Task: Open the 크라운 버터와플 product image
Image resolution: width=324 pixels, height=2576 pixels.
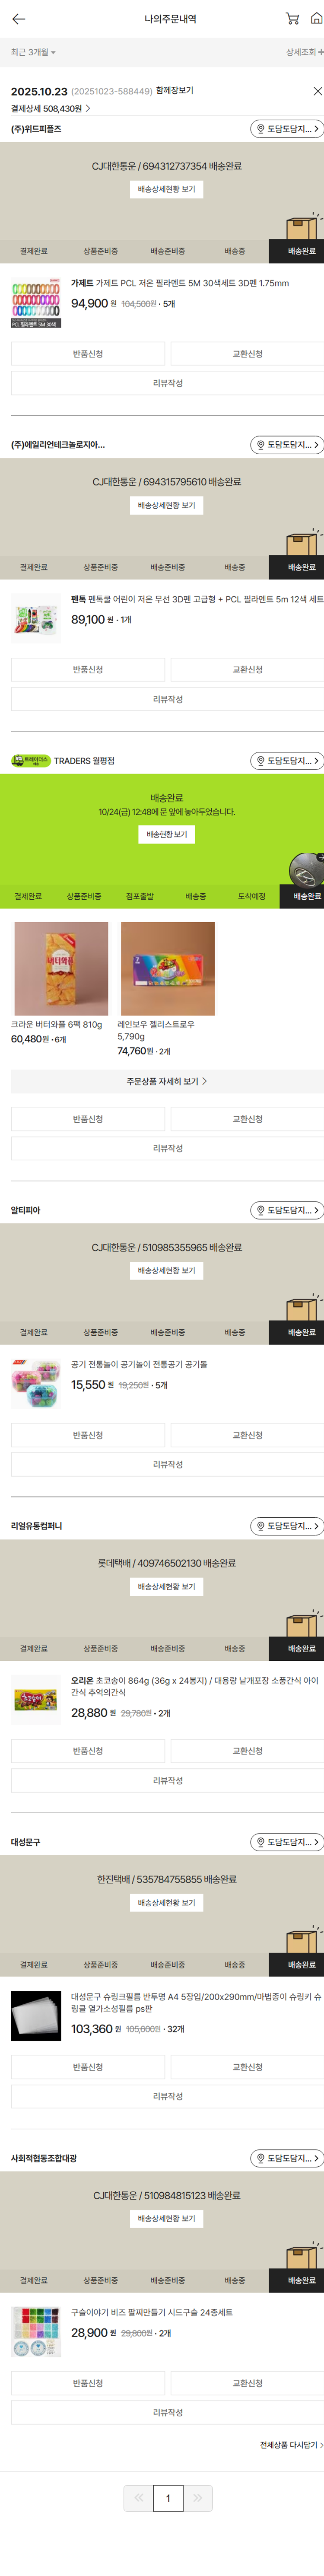Action: pyautogui.click(x=61, y=968)
